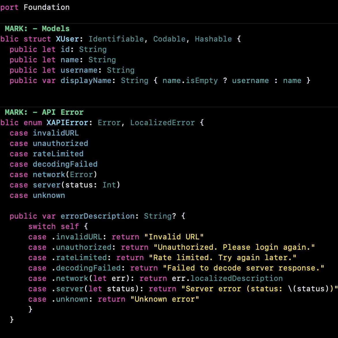Click the Identifiable protocol in XUser declaration

click(x=116, y=39)
